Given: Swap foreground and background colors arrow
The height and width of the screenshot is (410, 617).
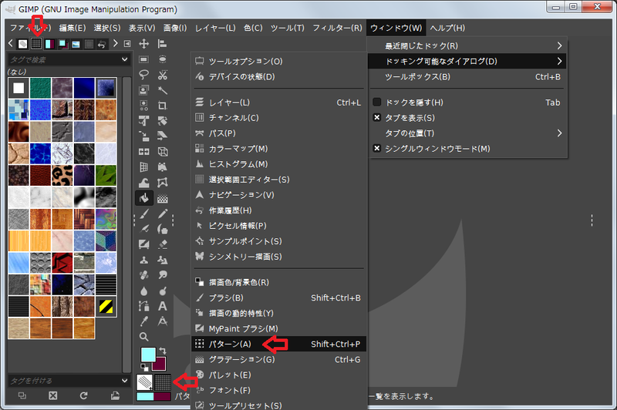Looking at the screenshot, I should (162, 351).
